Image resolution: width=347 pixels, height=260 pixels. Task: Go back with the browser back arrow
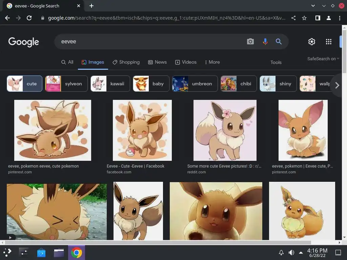7,18
